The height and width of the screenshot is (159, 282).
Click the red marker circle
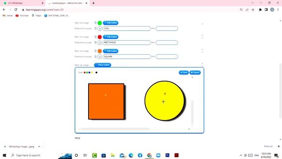point(100,37)
